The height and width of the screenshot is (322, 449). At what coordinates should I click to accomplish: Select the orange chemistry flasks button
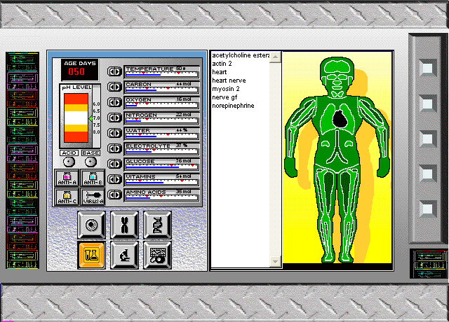tap(91, 255)
